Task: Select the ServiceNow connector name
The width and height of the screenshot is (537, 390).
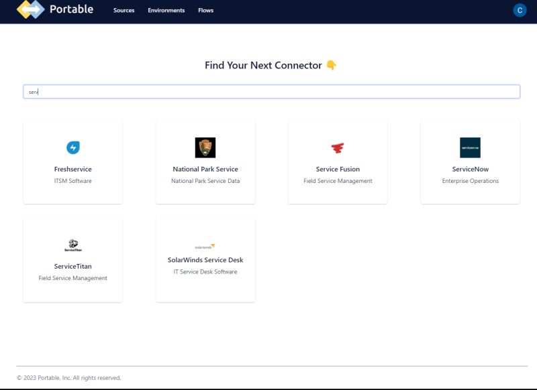Action: (470, 170)
